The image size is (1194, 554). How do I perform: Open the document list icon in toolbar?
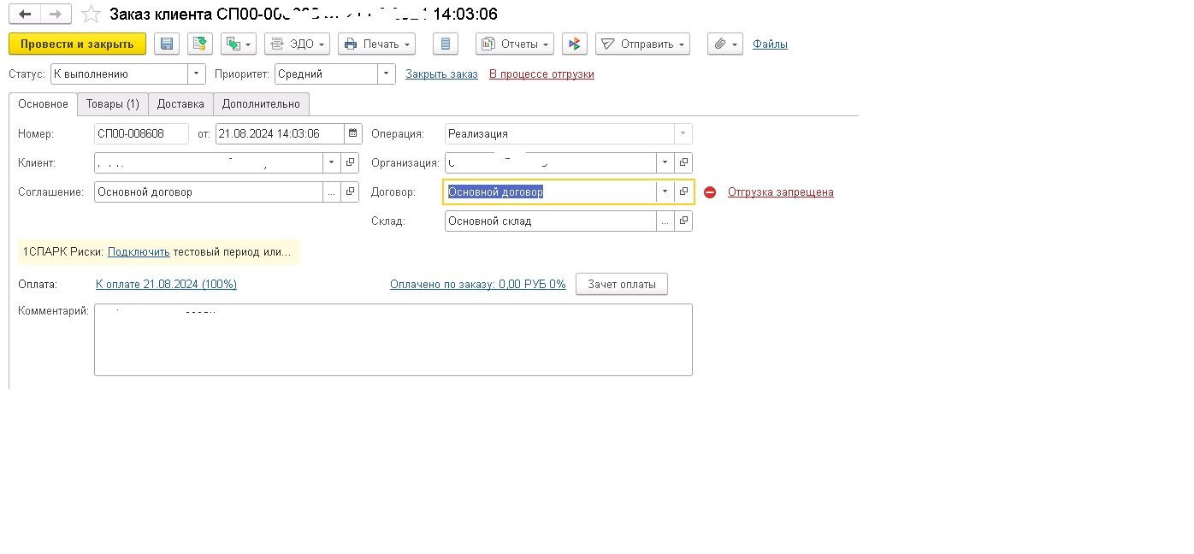click(446, 44)
